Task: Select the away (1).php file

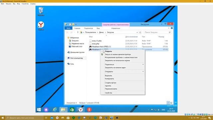Action: [x=97, y=41]
